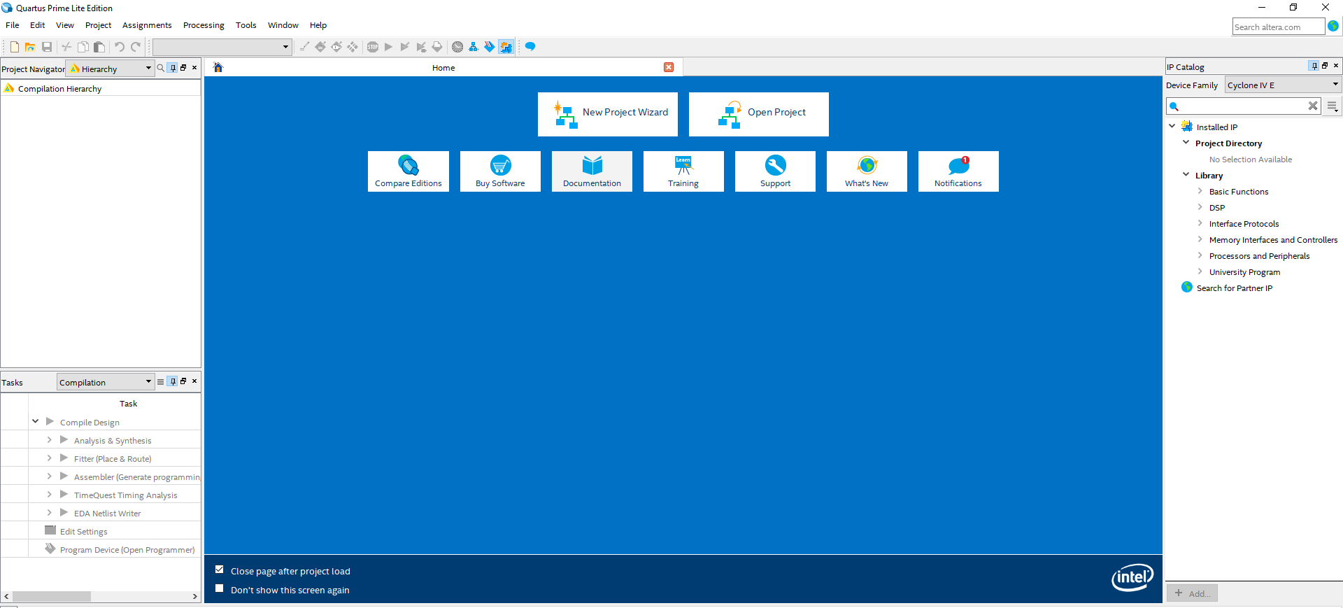Expand the Analysis & Synthesis task
The width and height of the screenshot is (1343, 608).
click(49, 440)
